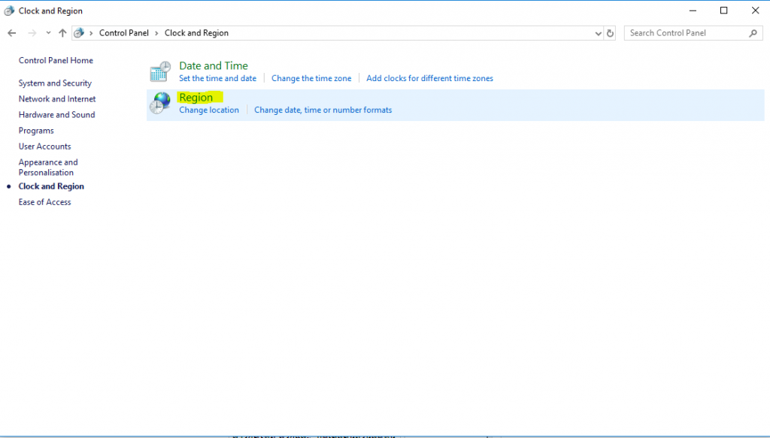Open User Accounts category
This screenshot has width=770, height=438.
click(x=44, y=147)
